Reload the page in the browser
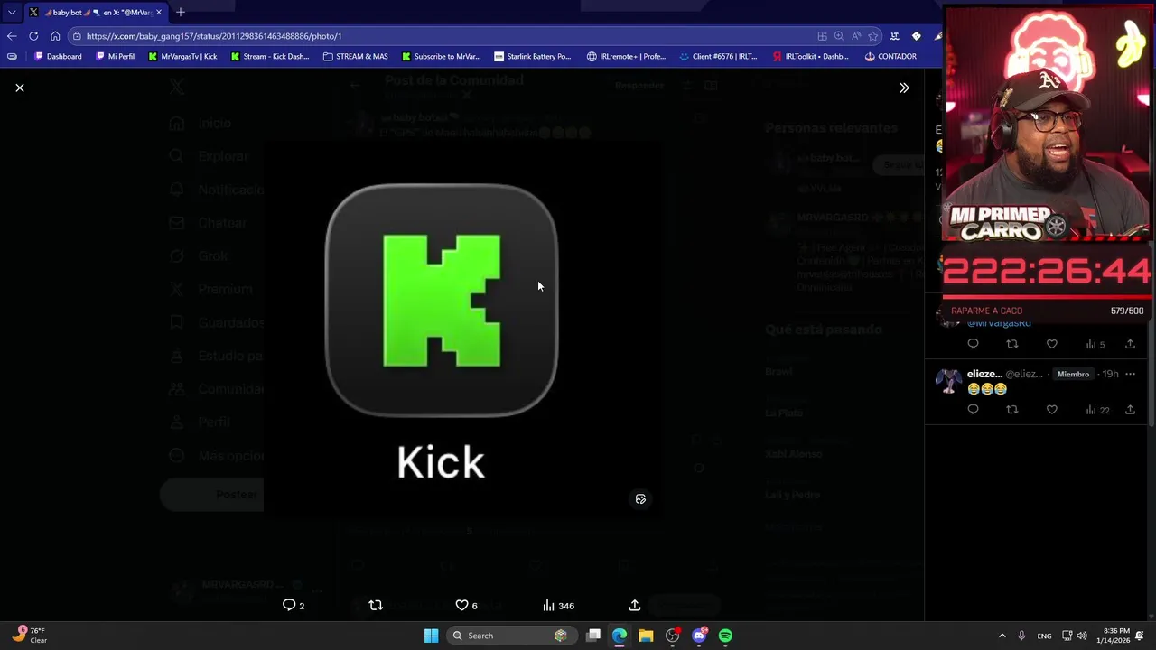1156x650 pixels. [x=33, y=36]
